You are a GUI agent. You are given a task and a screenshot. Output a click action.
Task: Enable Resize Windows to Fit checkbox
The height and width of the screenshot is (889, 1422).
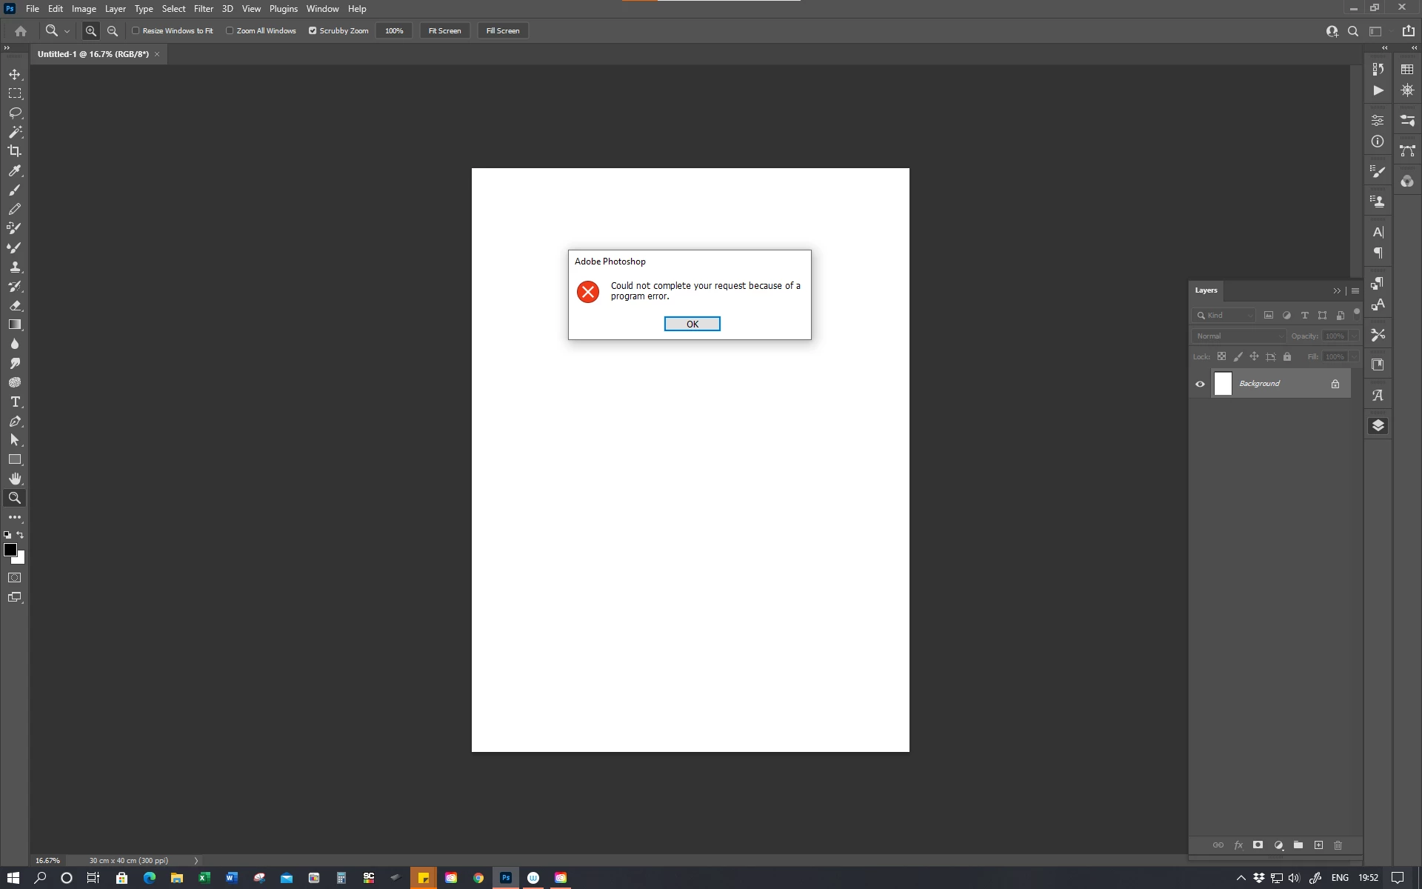(136, 31)
